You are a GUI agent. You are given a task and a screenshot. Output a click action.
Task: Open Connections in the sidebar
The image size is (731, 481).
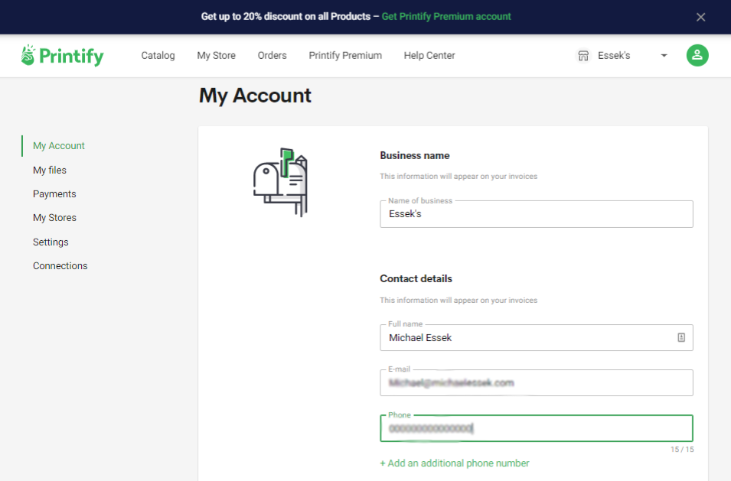click(x=60, y=266)
